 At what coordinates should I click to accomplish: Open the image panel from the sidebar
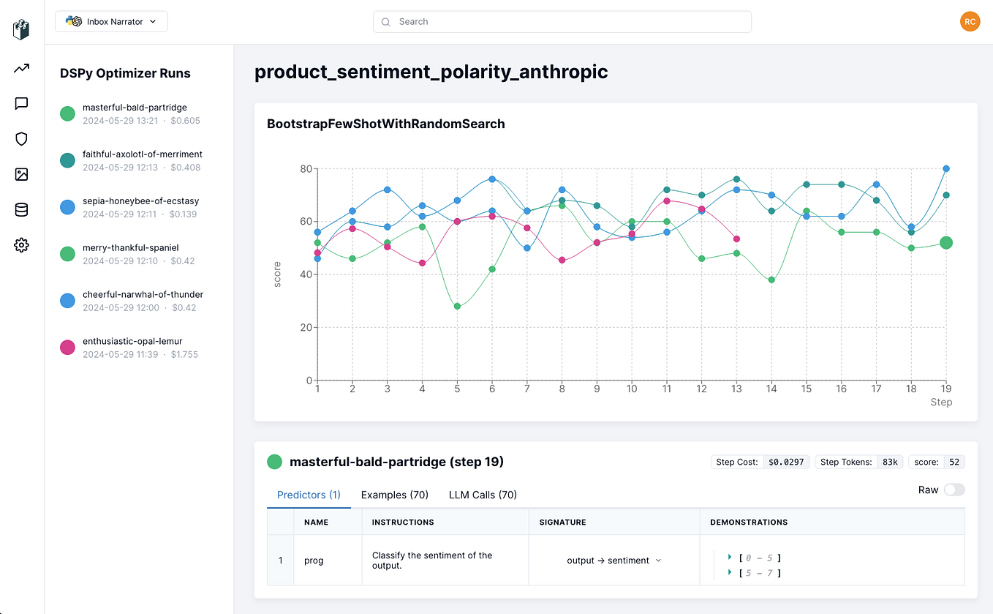point(20,174)
